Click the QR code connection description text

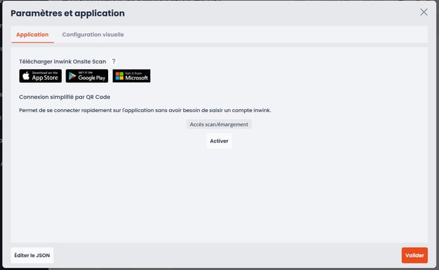tap(145, 110)
